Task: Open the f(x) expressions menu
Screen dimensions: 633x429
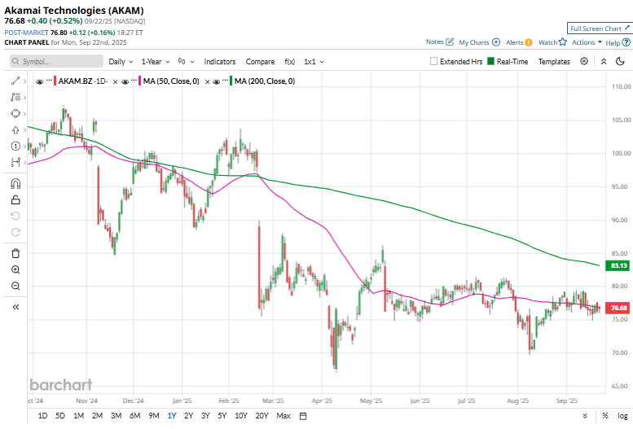Action: (289, 61)
